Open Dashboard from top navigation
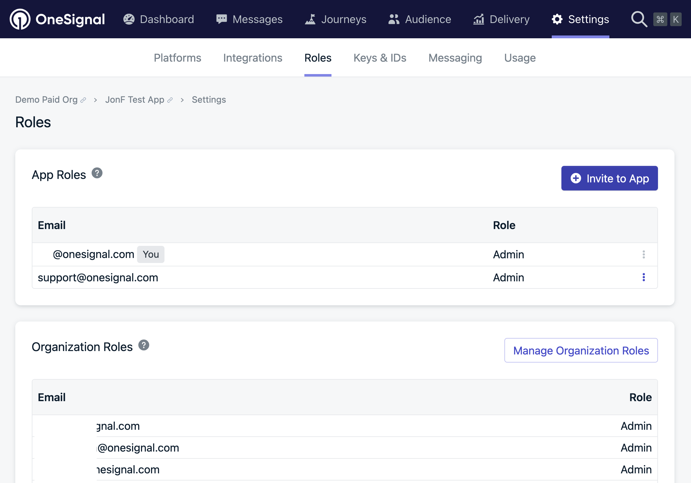The image size is (691, 483). tap(159, 19)
